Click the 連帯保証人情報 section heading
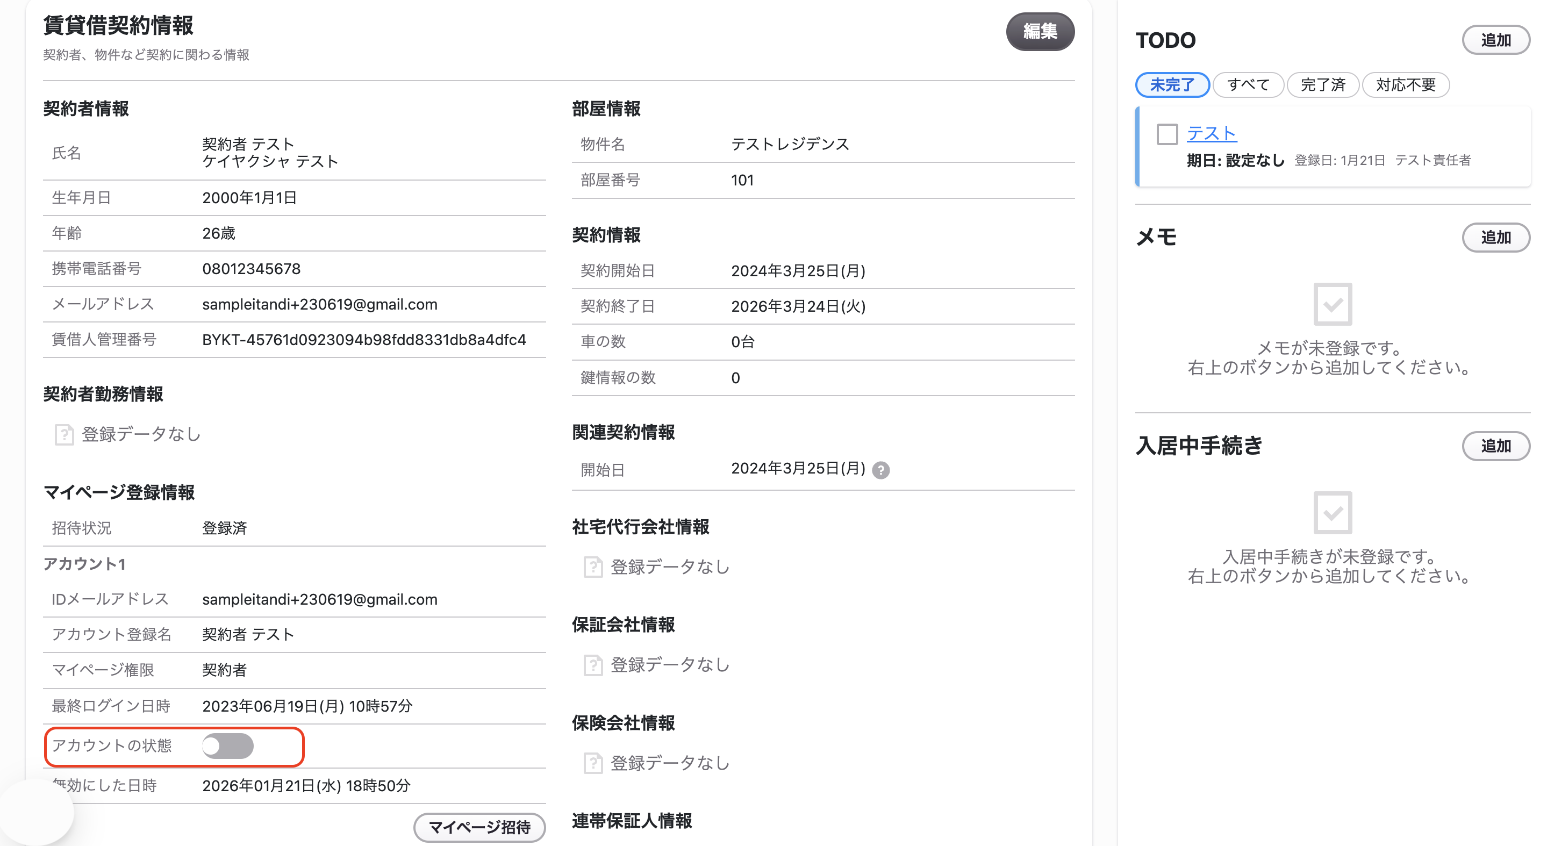Screen dimensions: 1547x846 631,821
